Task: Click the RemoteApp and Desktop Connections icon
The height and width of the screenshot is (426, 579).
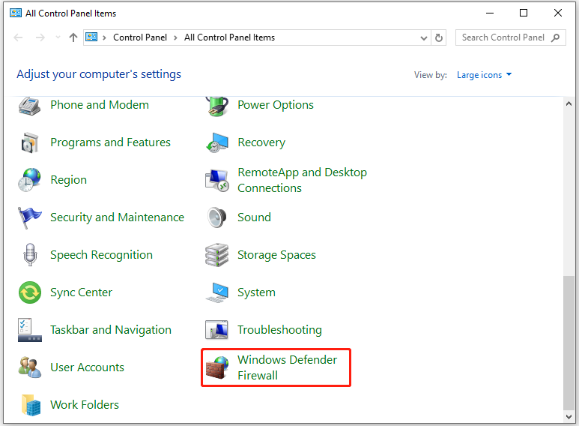Action: coord(216,181)
